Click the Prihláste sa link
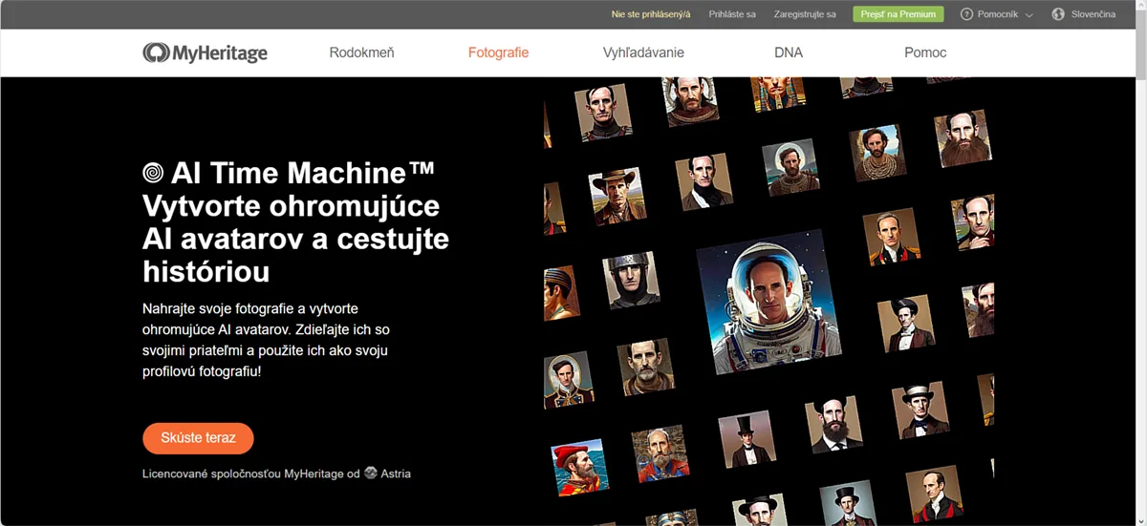1147x526 pixels. [x=732, y=14]
